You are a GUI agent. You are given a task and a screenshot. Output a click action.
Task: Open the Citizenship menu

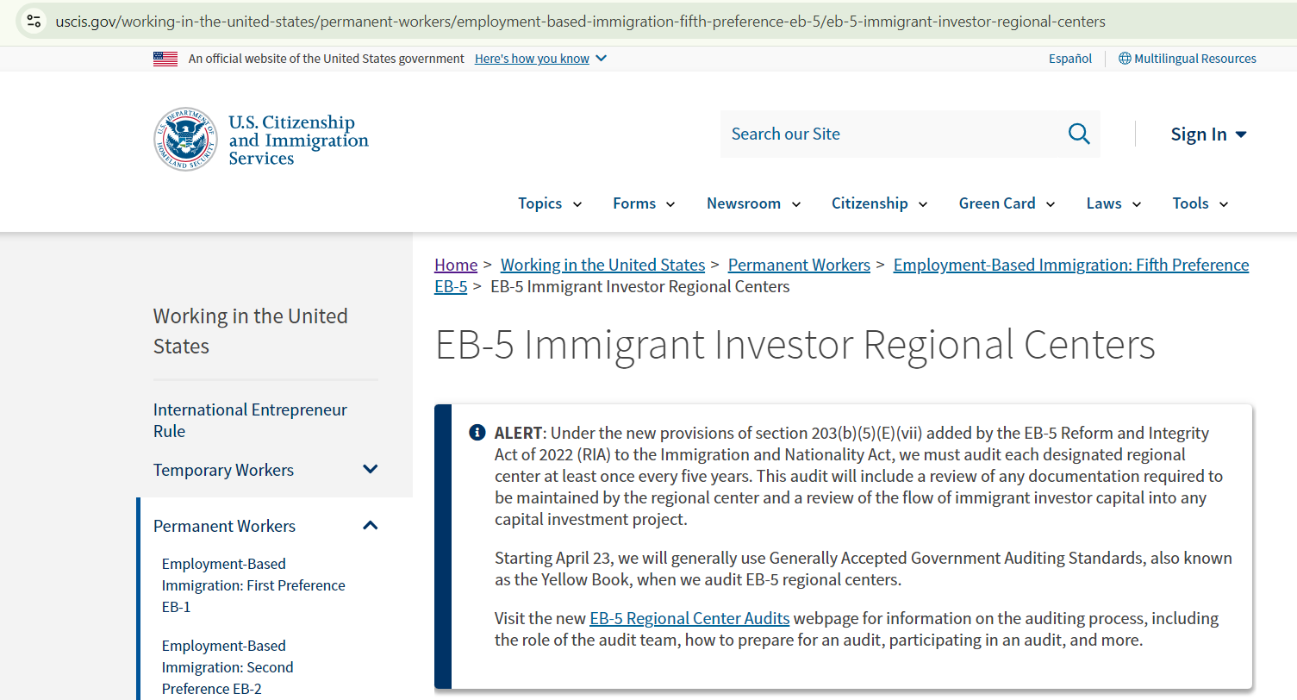click(x=879, y=203)
